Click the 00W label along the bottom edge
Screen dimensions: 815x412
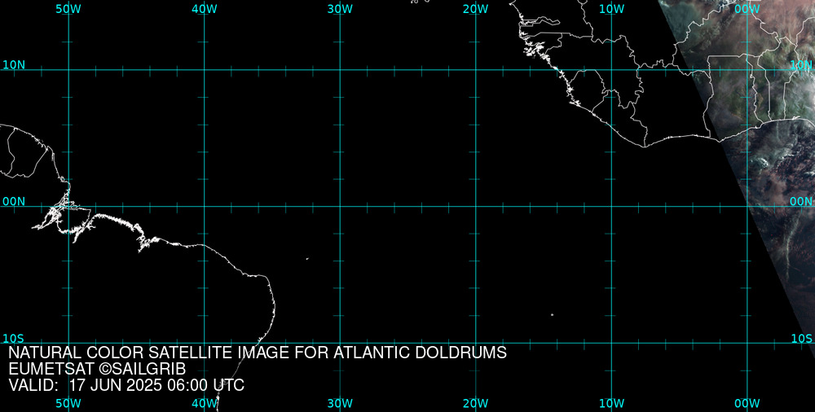point(747,403)
